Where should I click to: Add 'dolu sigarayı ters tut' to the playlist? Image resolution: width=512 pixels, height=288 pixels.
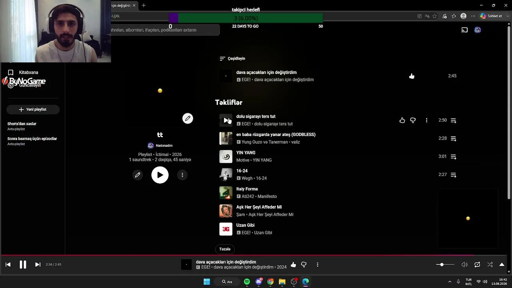point(454,120)
